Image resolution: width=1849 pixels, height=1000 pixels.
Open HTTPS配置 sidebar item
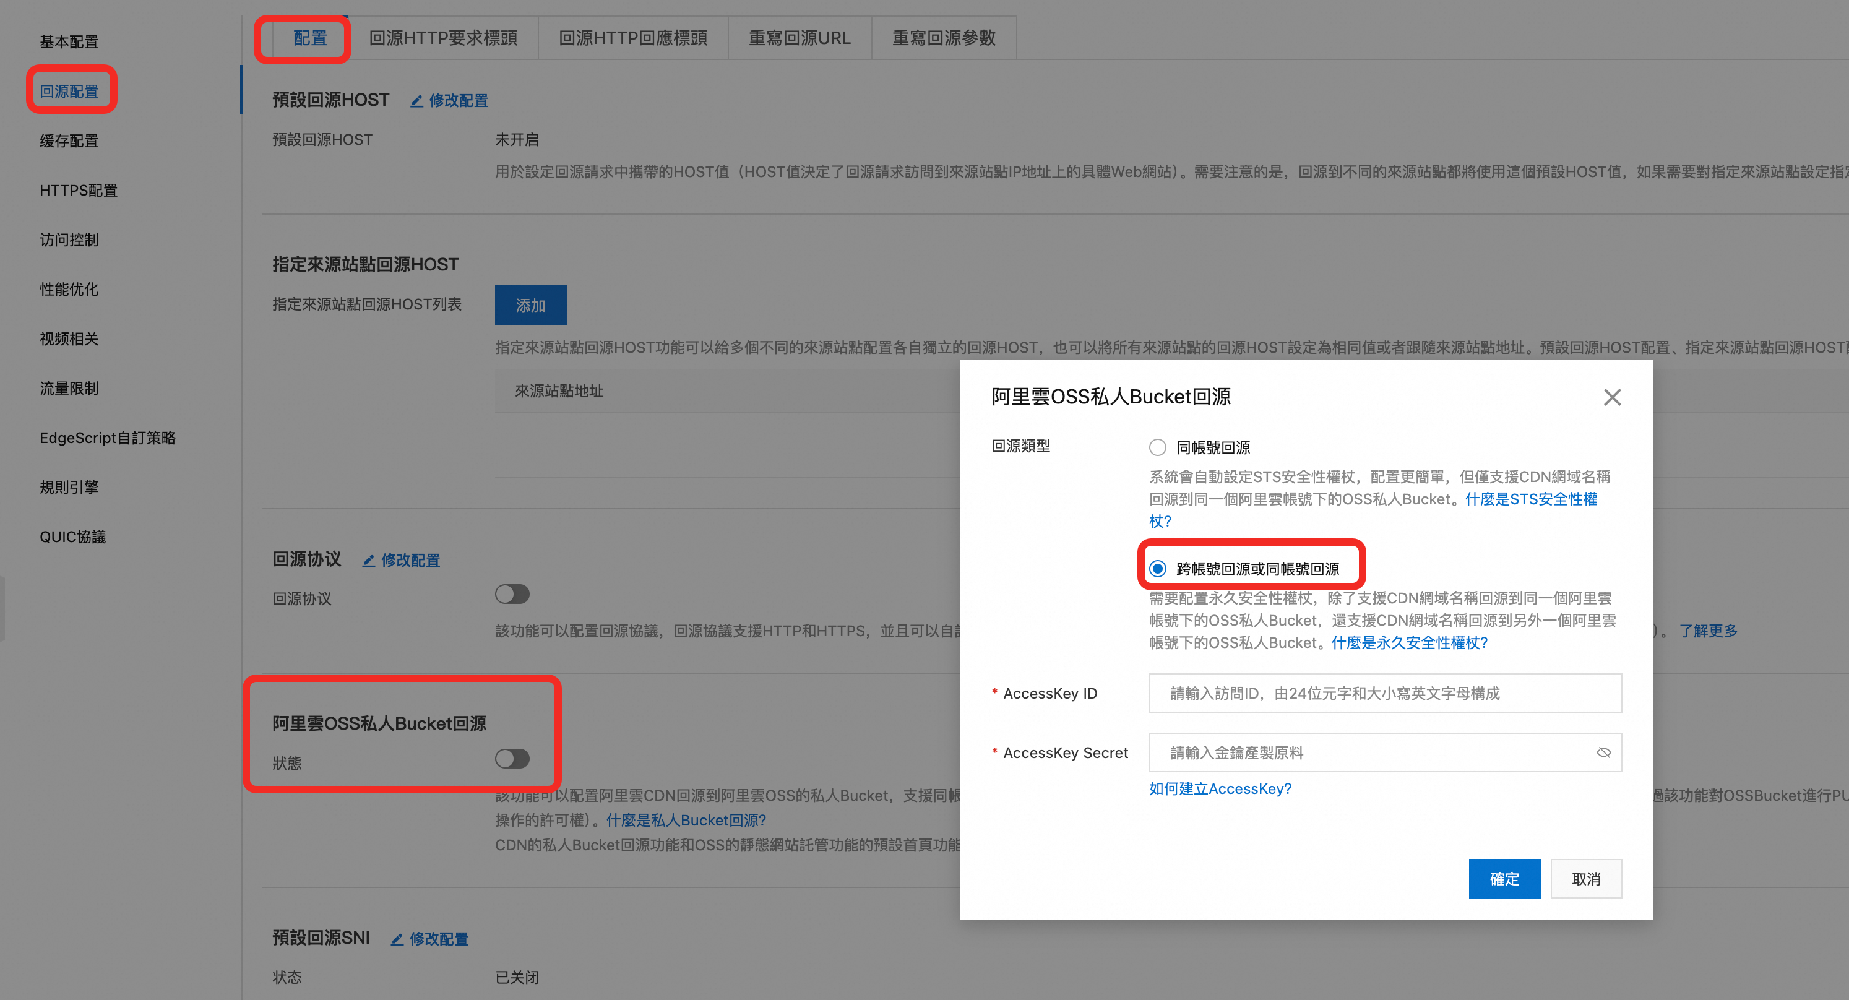click(x=78, y=190)
